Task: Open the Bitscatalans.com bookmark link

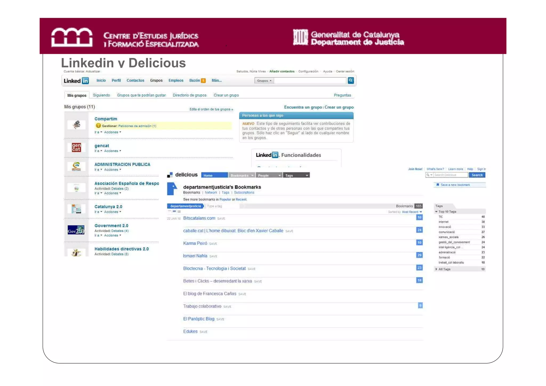Action: [199, 218]
